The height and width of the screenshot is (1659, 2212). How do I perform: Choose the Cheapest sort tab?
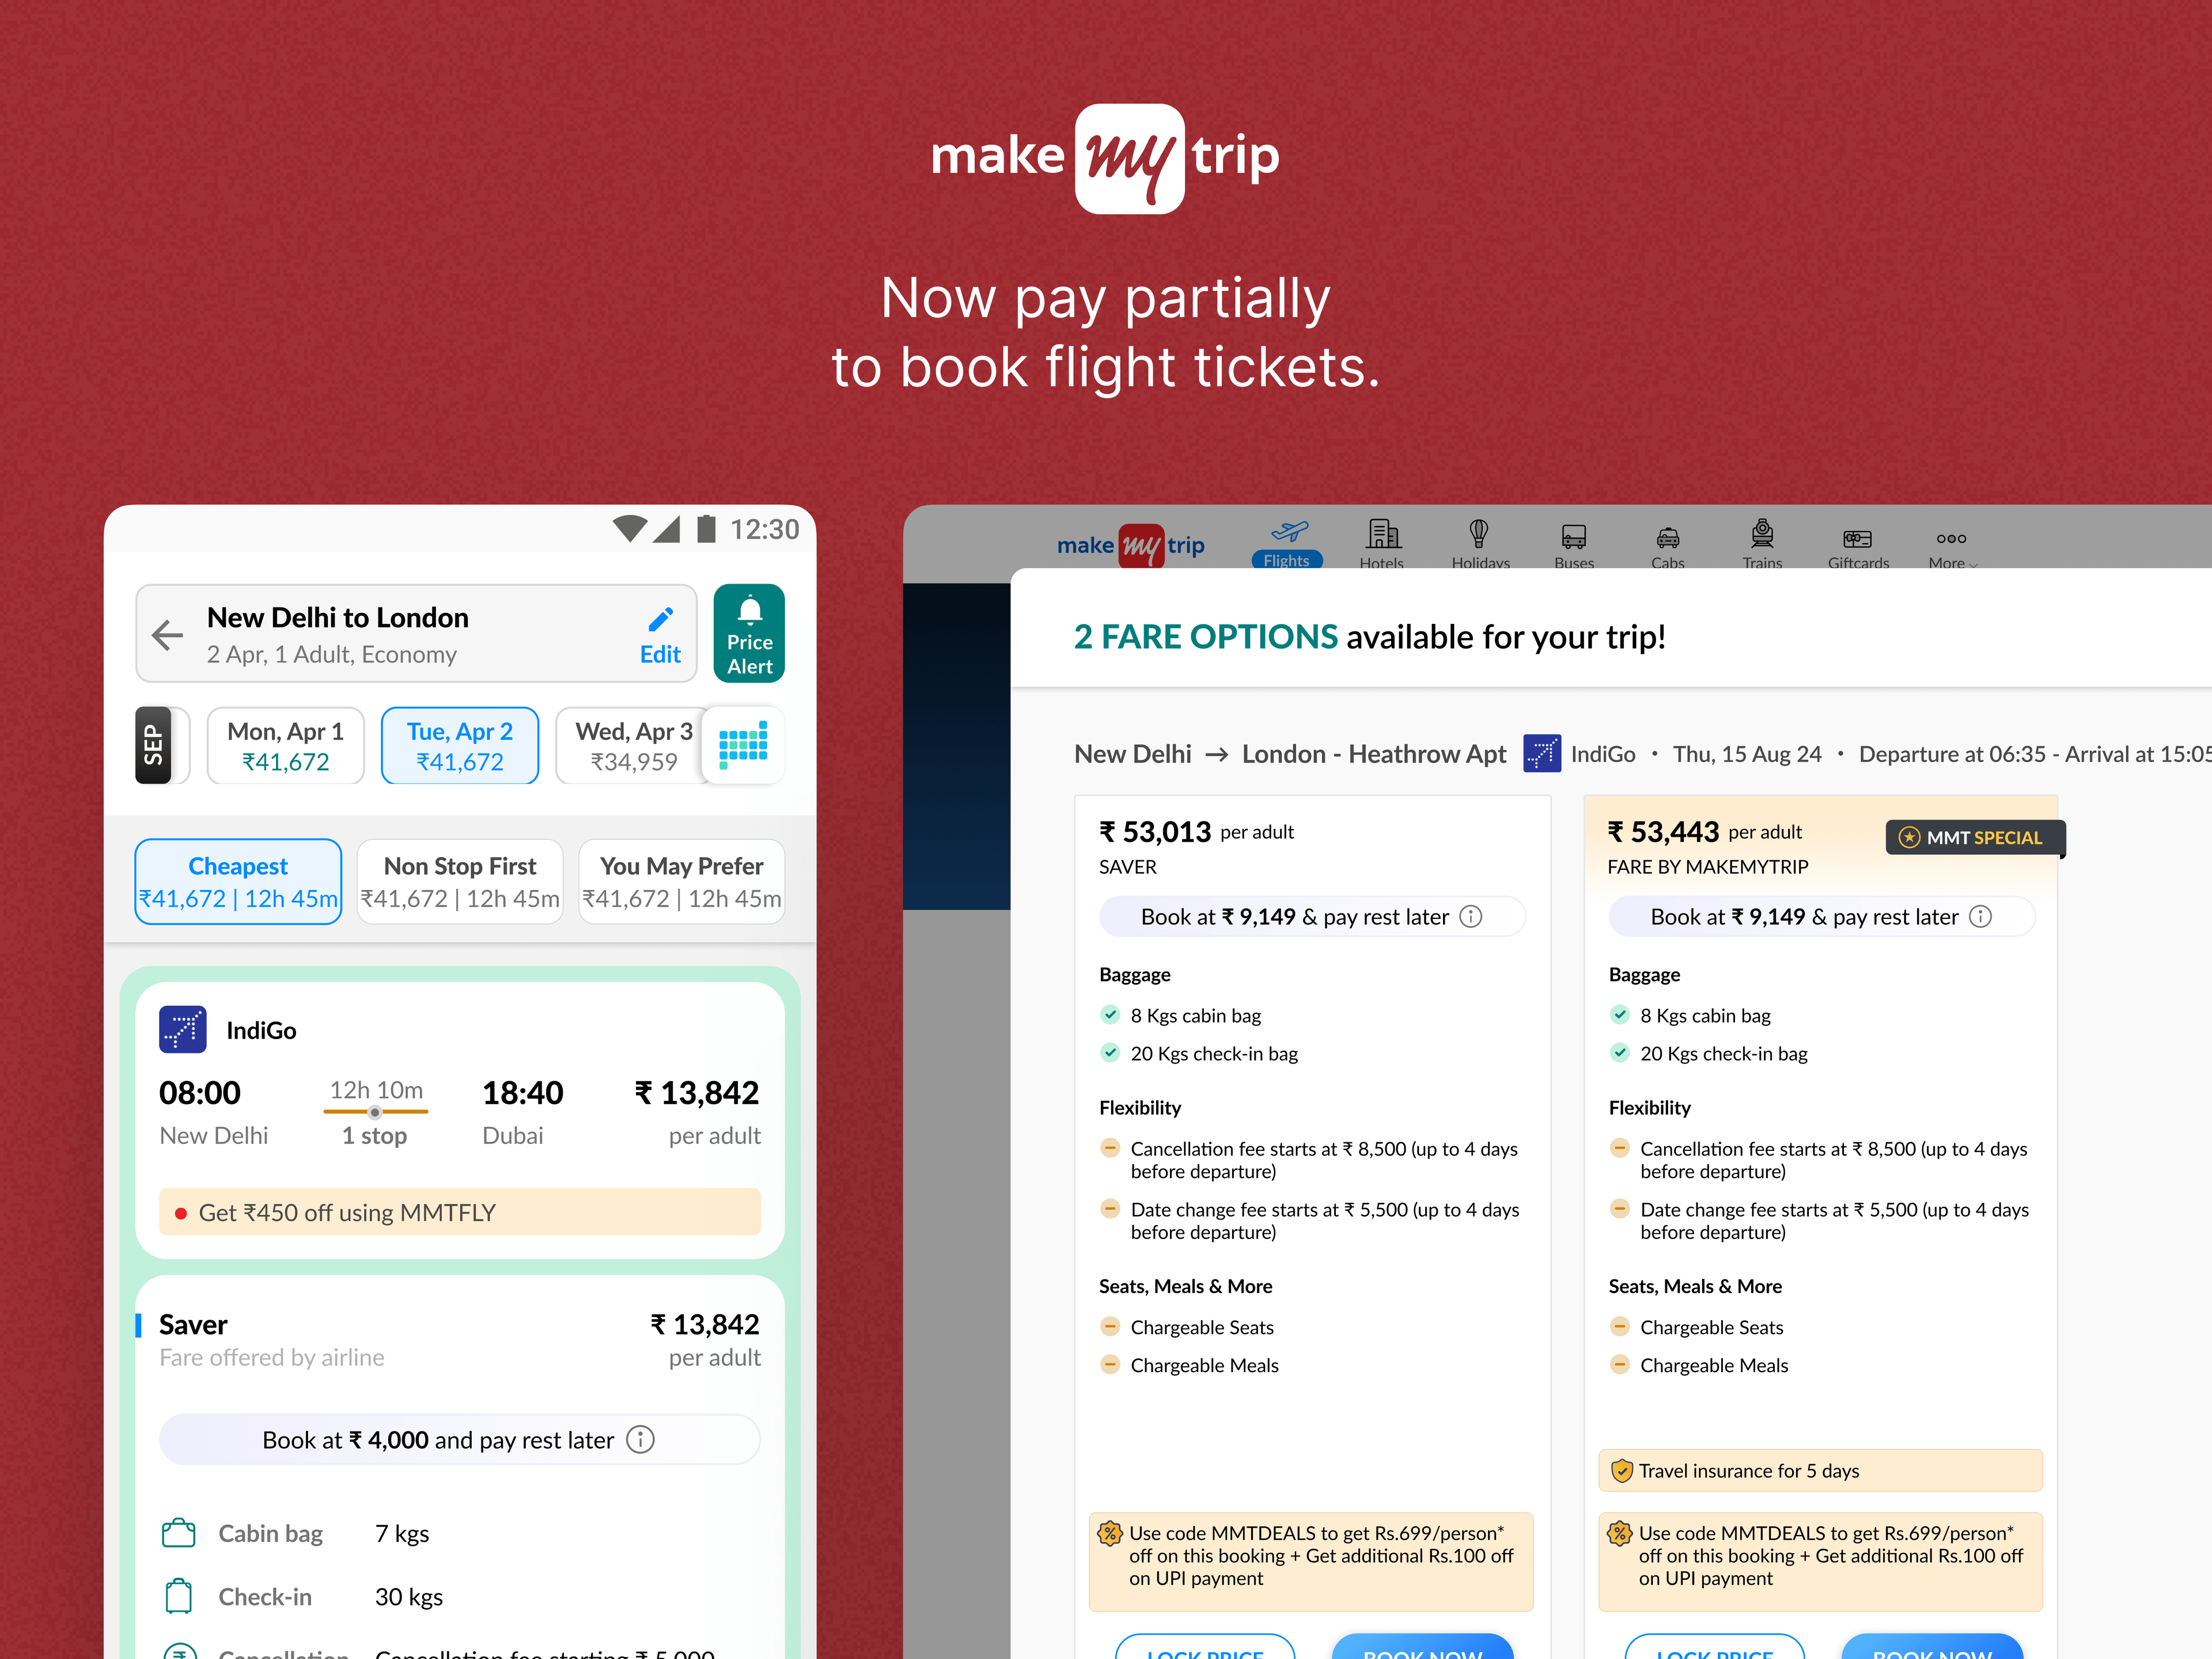pos(238,881)
